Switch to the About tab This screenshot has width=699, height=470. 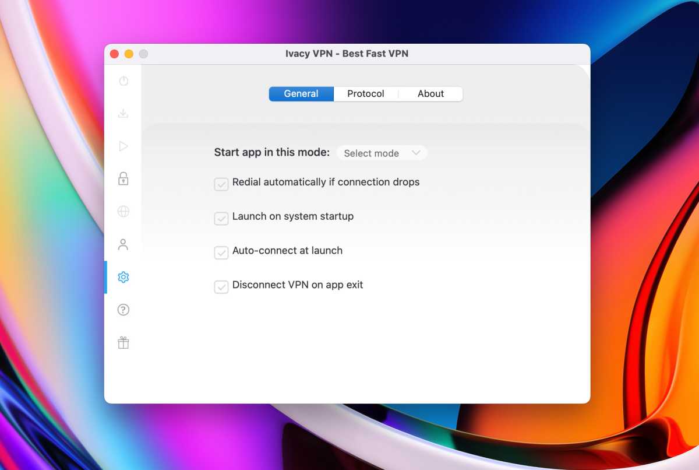point(431,94)
